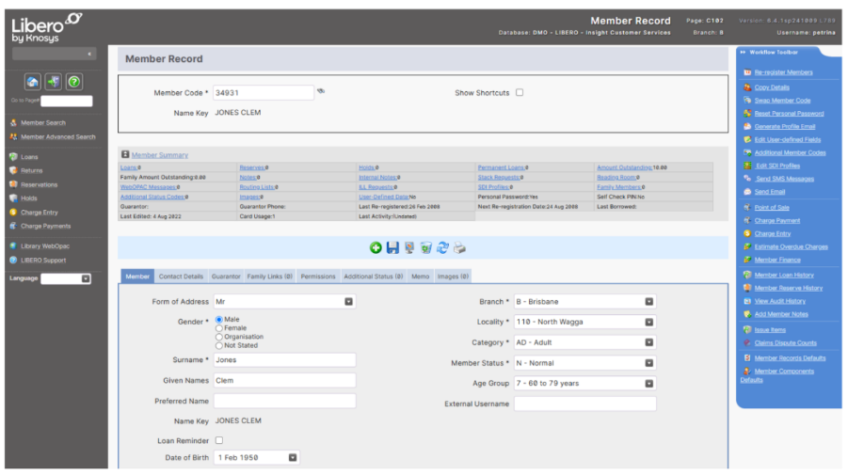Click the blue refresh arrows icon
The image size is (848, 475).
442,247
